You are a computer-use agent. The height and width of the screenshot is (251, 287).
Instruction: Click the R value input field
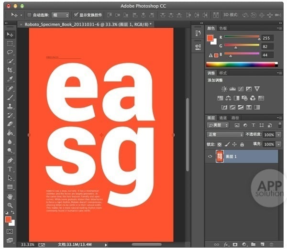(267, 38)
